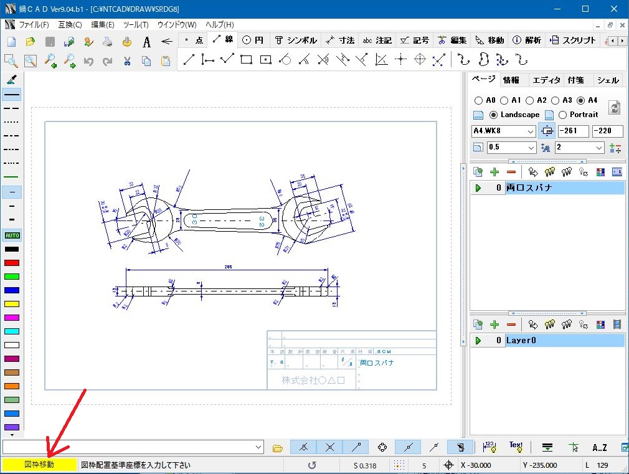Click the -220 frame Y offset field
This screenshot has width=629, height=474.
click(607, 131)
